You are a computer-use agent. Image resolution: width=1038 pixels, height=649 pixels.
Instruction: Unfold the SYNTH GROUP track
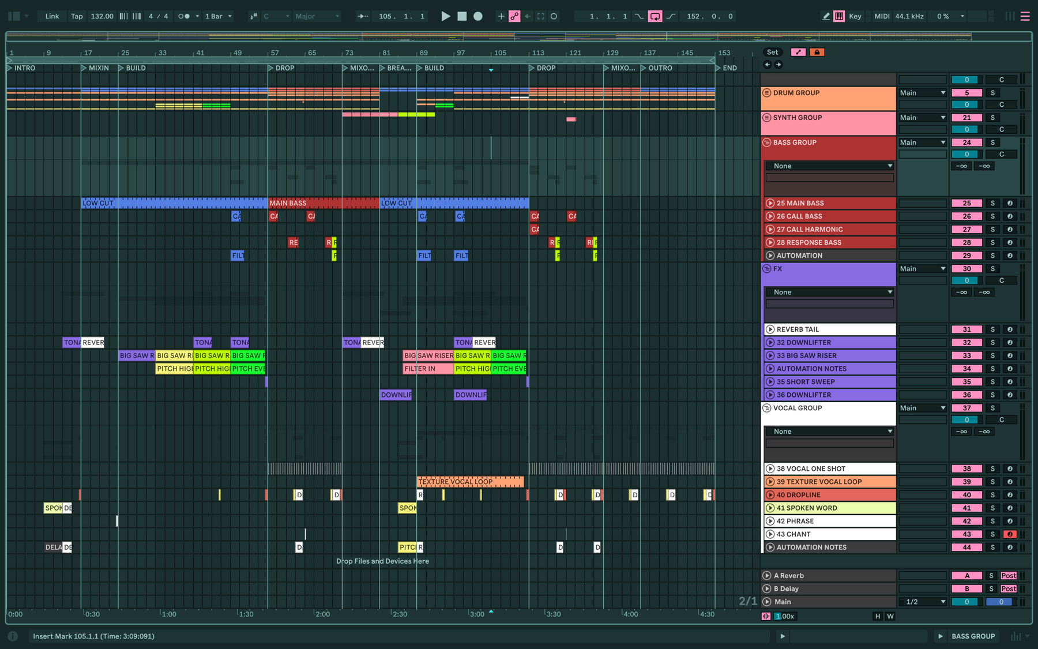pos(767,118)
